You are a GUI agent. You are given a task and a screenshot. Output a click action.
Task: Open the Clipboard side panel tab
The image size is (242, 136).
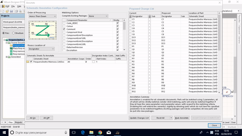pyautogui.click(x=239, y=30)
